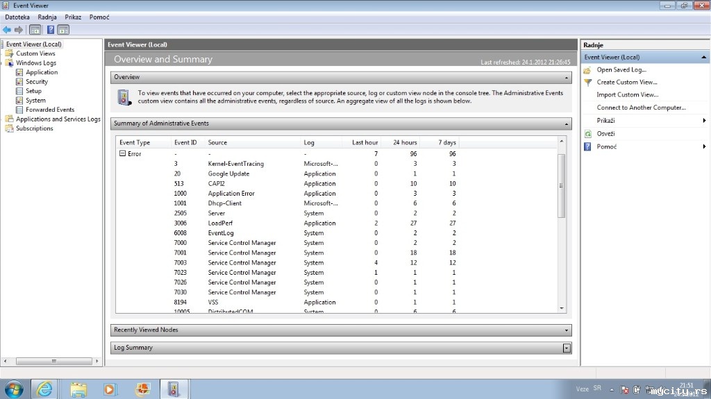Click the Help question-mark toolbar icon
Image resolution: width=711 pixels, height=399 pixels.
(51, 30)
